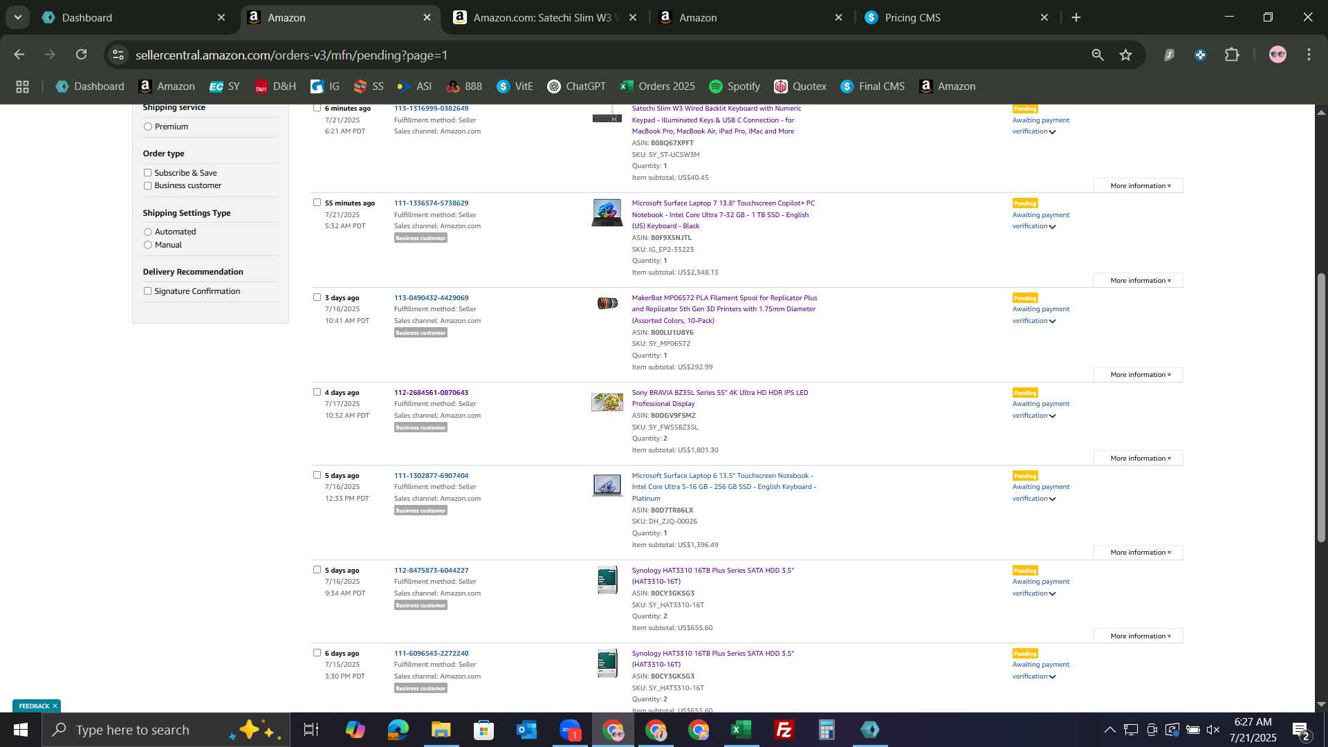Image resolution: width=1328 pixels, height=747 pixels.
Task: Open the Dashboard bookmark
Action: point(90,86)
